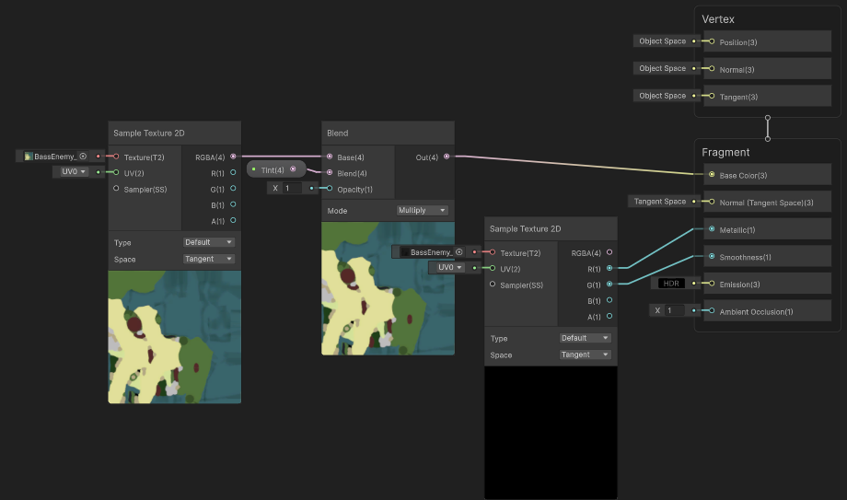This screenshot has height=500, width=847.
Task: Click the Metallic(1) input port in Fragment
Action: 711,229
